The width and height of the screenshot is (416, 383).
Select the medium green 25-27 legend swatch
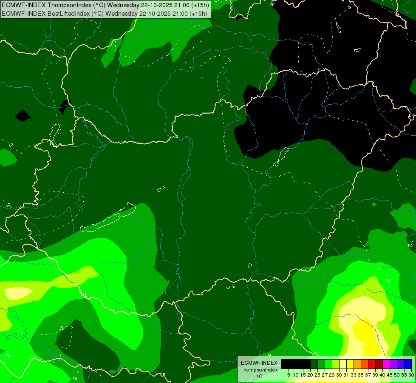coord(321,364)
